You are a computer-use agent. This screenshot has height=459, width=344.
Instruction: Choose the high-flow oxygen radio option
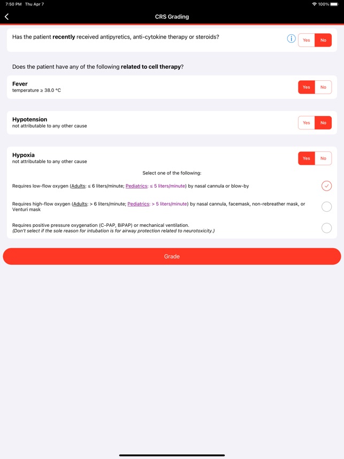[x=326, y=206]
